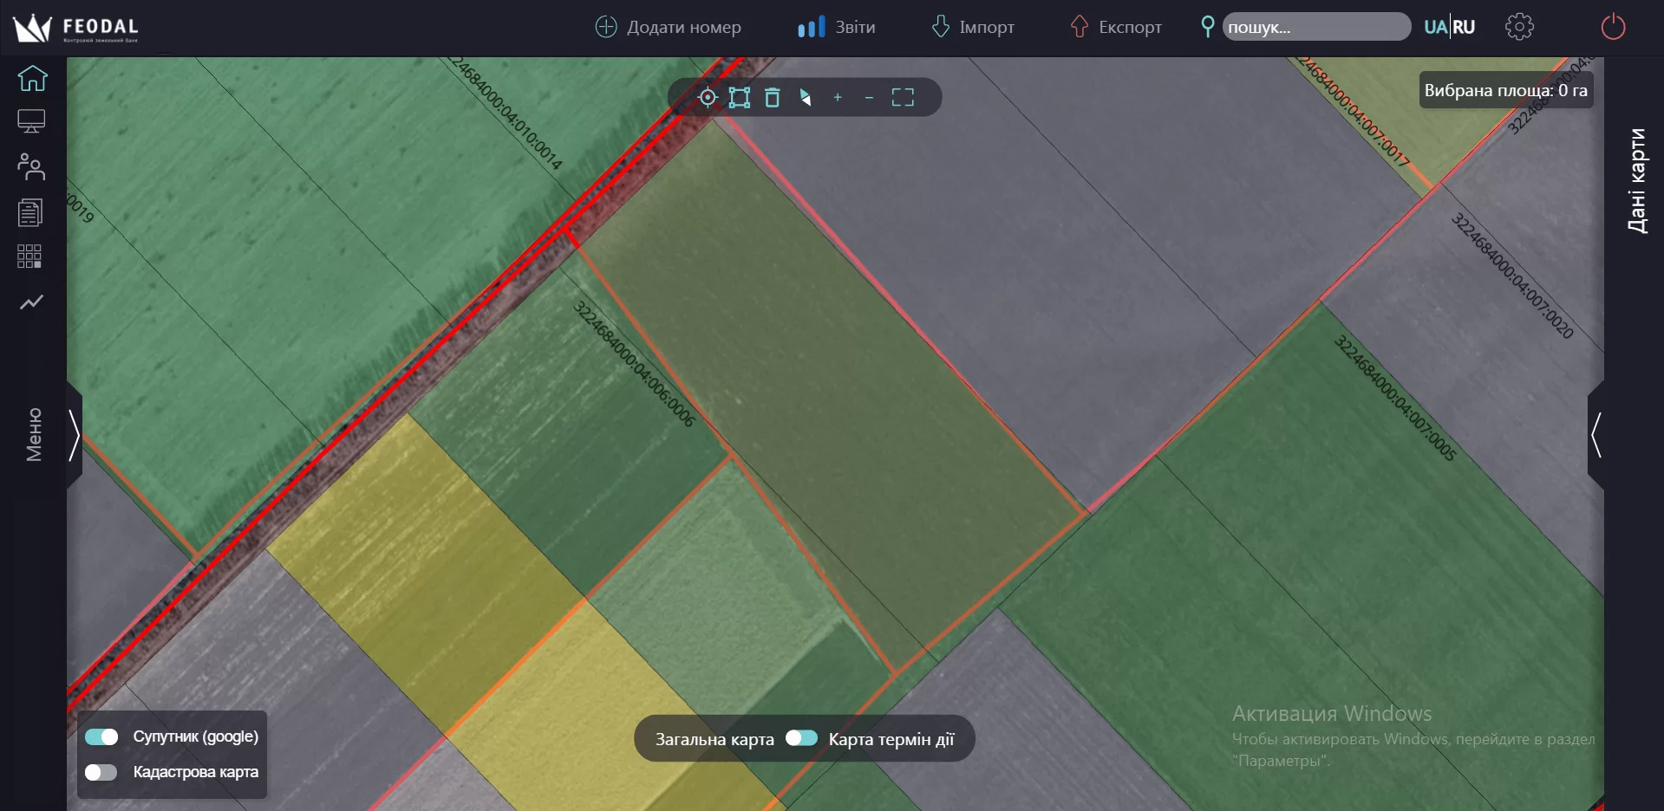The width and height of the screenshot is (1664, 811).
Task: Open the Імпорт menu item
Action: (973, 27)
